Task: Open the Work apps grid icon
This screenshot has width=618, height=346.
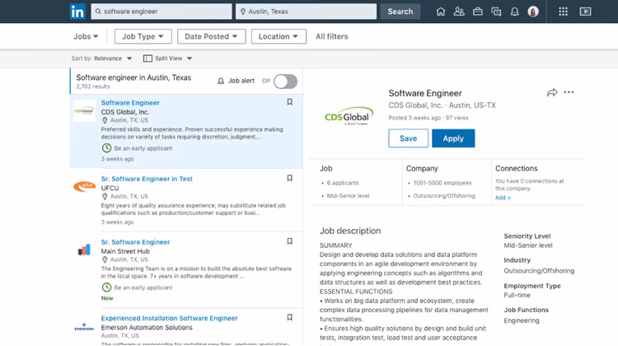Action: coord(564,12)
